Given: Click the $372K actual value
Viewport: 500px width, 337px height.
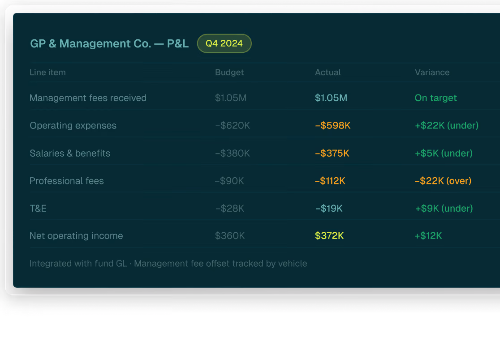Looking at the screenshot, I should [x=329, y=236].
